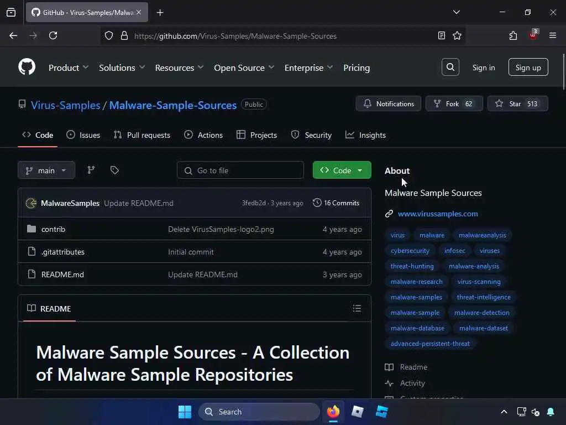Close the GitHub Virus-Samples tab
Screen dimensions: 566x425
tap(139, 12)
